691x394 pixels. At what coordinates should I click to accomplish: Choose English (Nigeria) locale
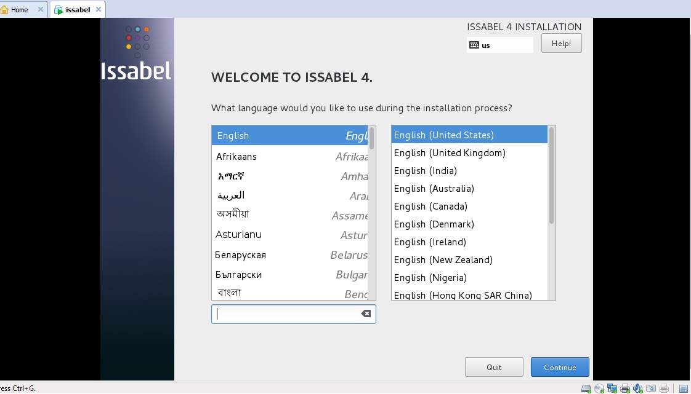[x=469, y=277]
